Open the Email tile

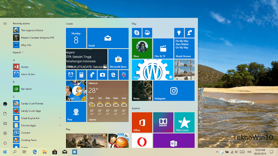point(108,38)
